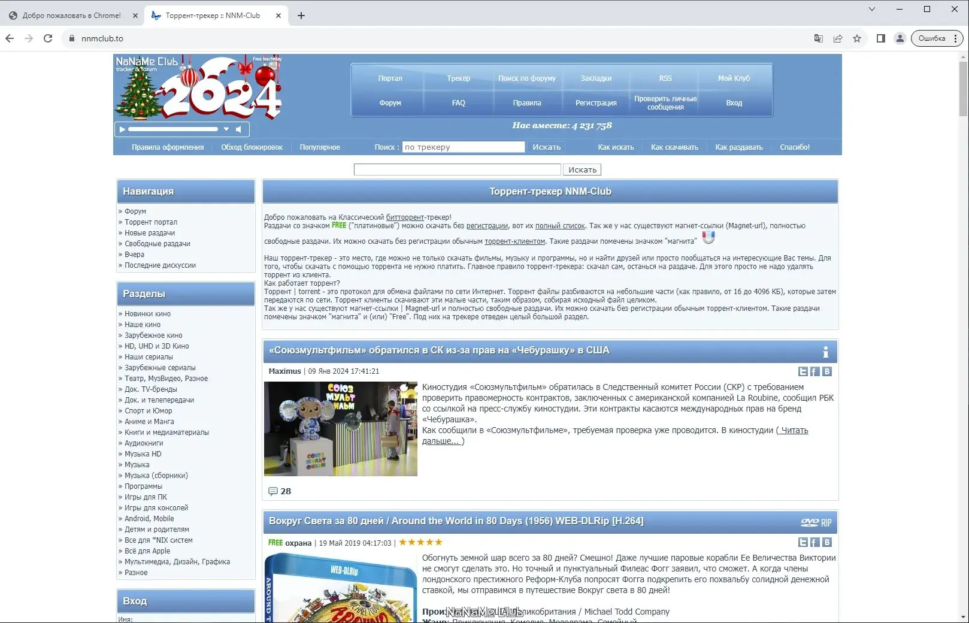Close the NNM-Club tab
This screenshot has height=623, width=969.
(278, 16)
